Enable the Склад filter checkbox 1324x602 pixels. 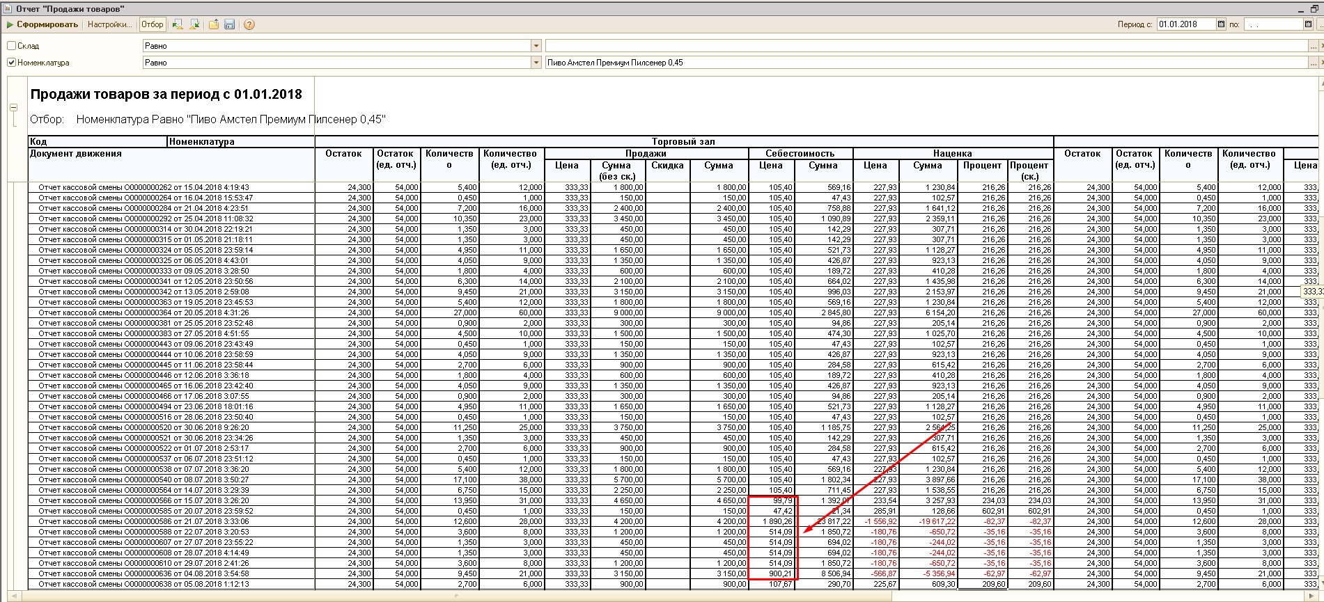click(x=11, y=46)
